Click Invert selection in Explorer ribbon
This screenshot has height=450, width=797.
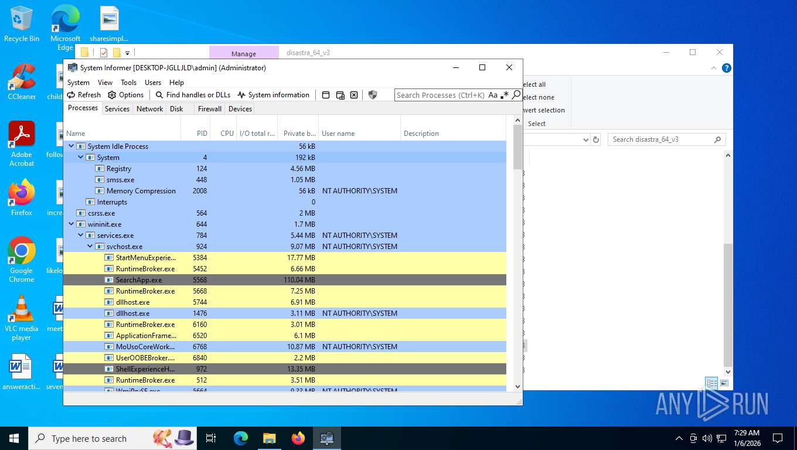(x=544, y=110)
